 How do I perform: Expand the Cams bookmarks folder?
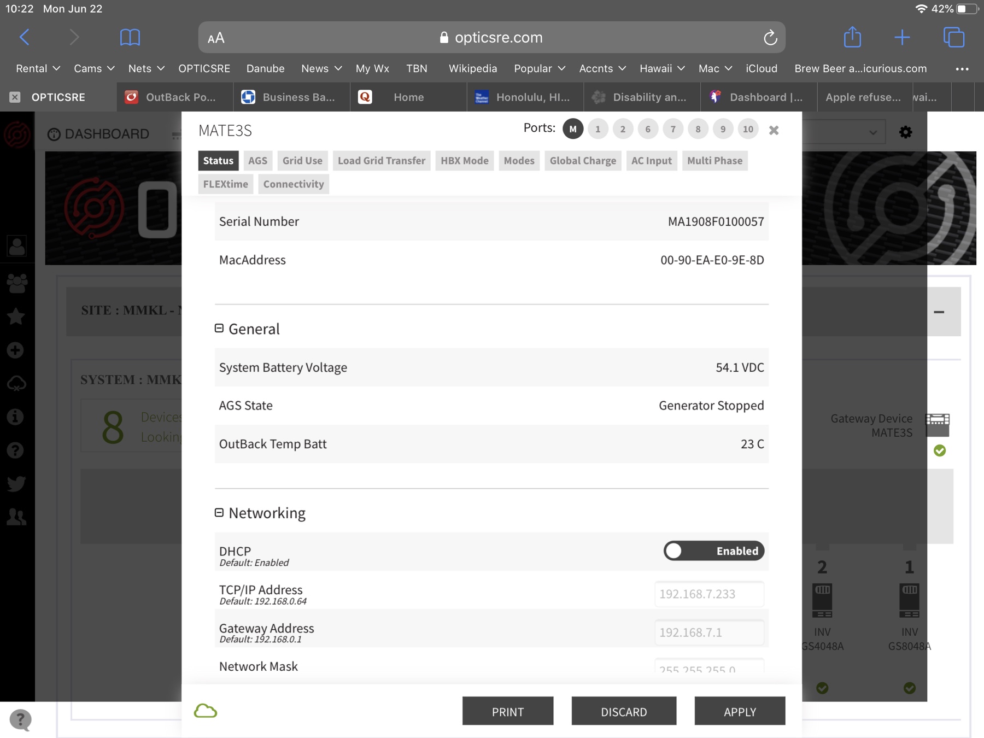coord(94,68)
